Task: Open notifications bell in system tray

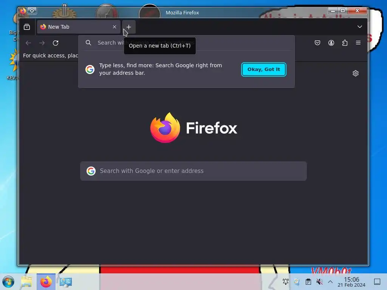Action: (x=286, y=281)
